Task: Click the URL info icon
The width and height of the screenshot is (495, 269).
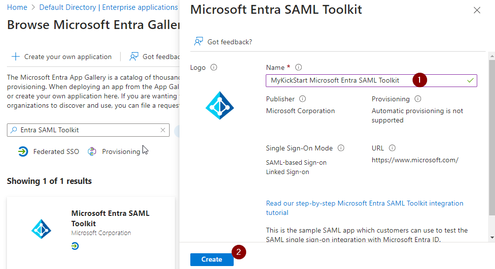Action: pyautogui.click(x=392, y=148)
